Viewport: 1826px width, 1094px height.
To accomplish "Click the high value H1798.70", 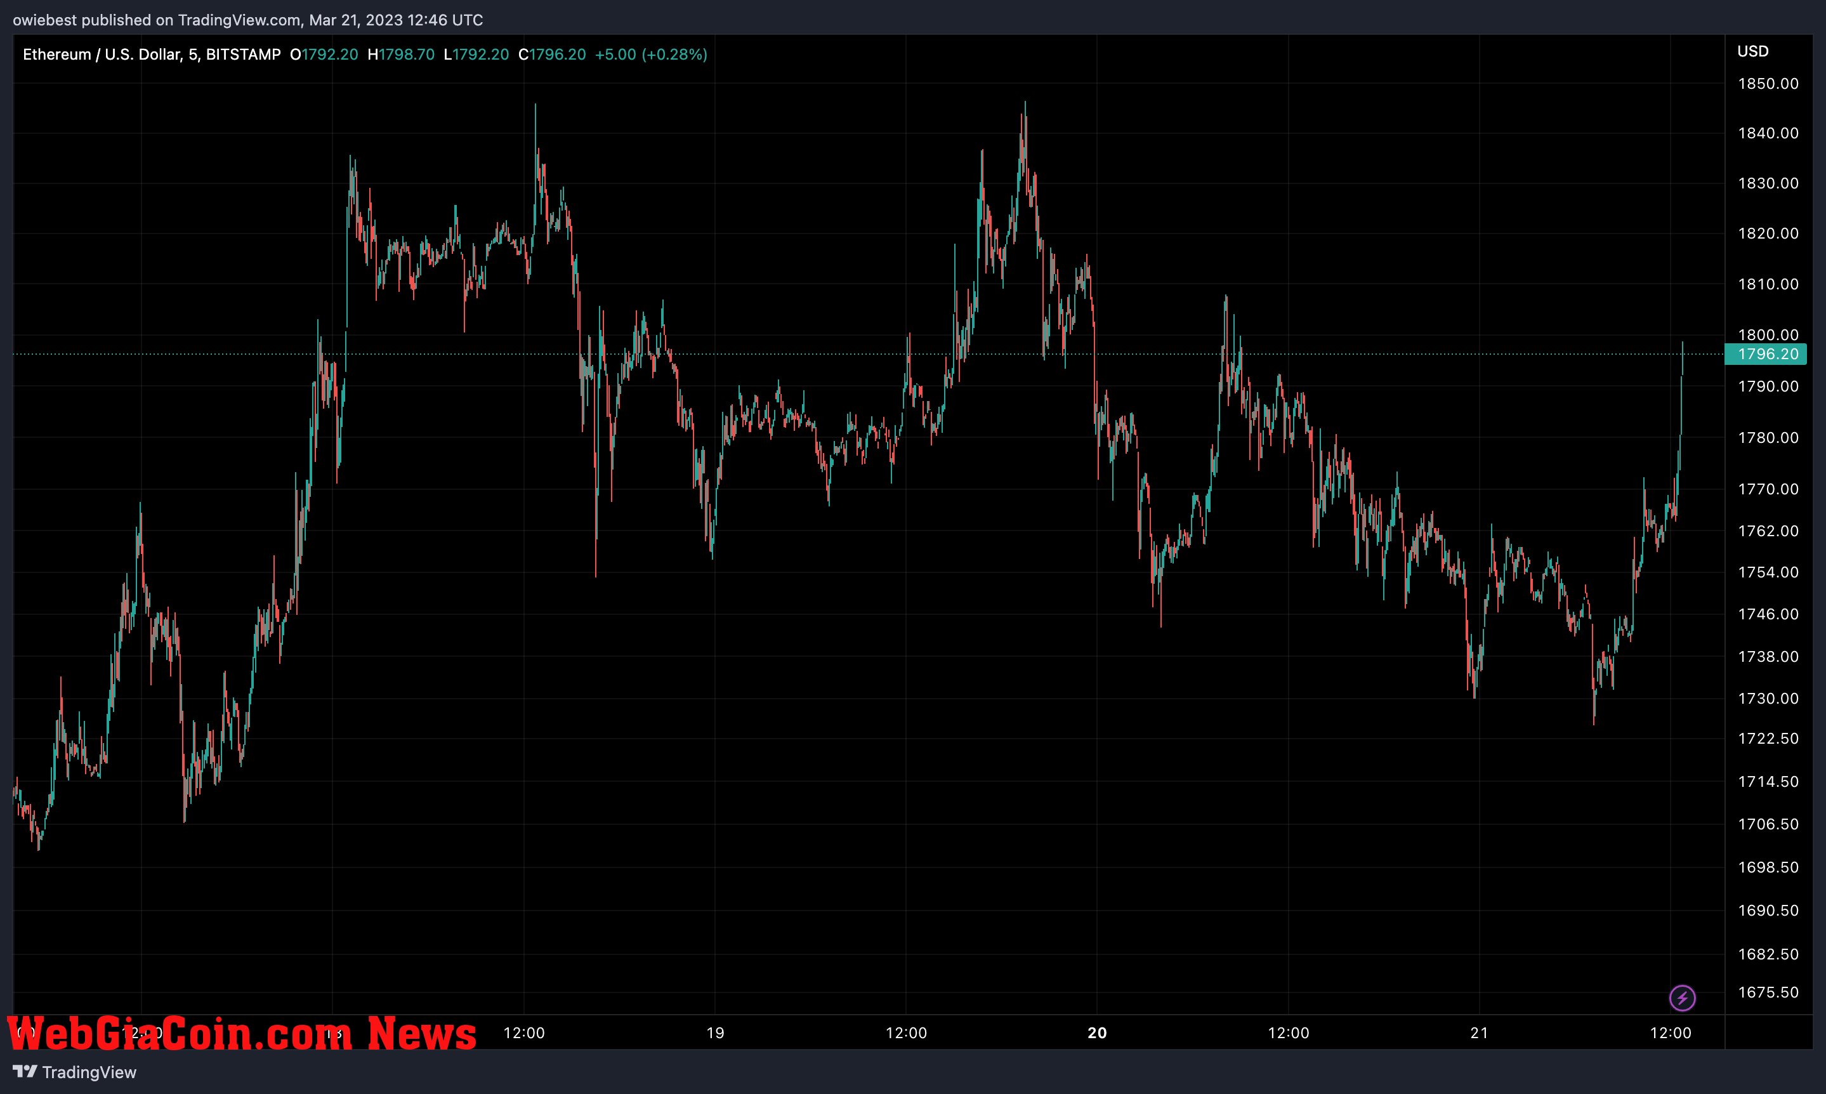I will [x=401, y=55].
